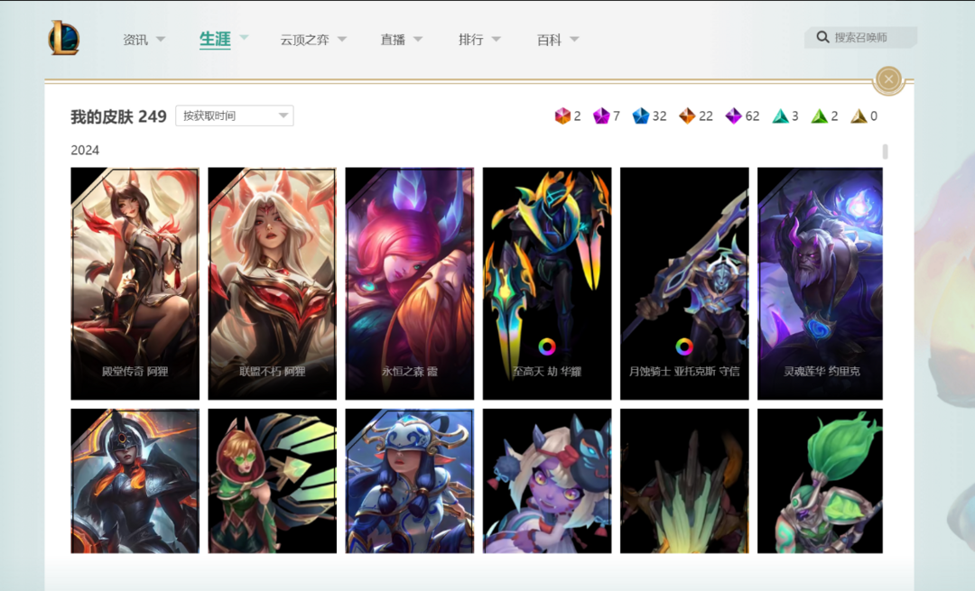Select the 殿堂传奇 阿狸 skin card
The height and width of the screenshot is (591, 975).
click(135, 283)
